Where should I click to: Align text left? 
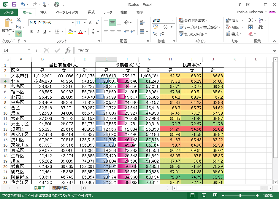click(106, 32)
